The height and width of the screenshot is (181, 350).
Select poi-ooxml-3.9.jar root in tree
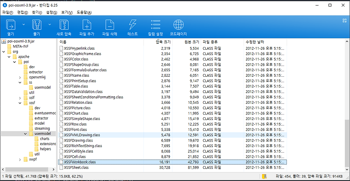pos(21,41)
